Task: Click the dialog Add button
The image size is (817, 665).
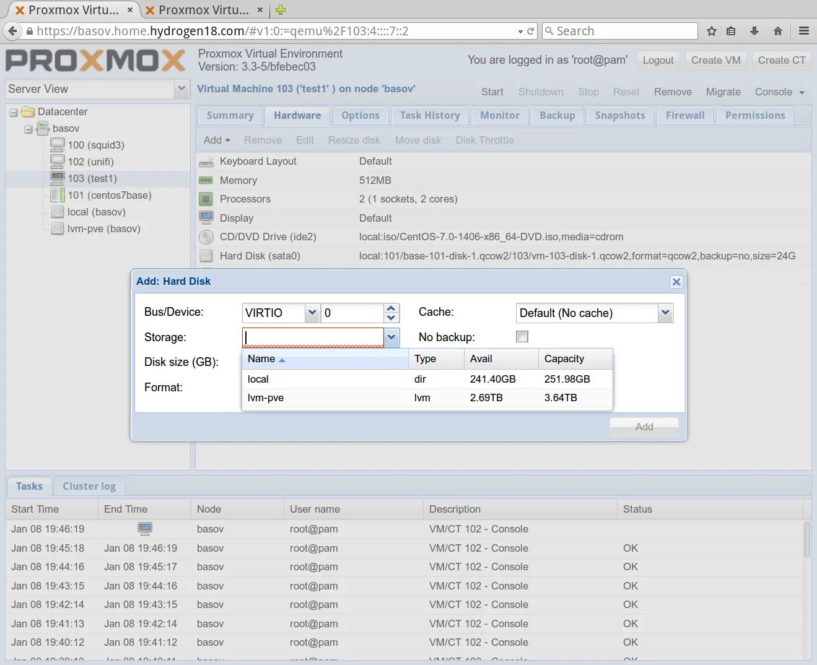Action: (644, 427)
